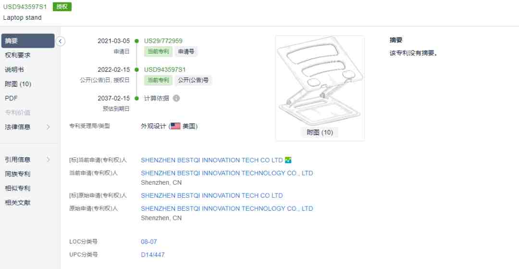The image size is (519, 269).
Task: Open the LOC classification link 08-07
Action: click(149, 242)
